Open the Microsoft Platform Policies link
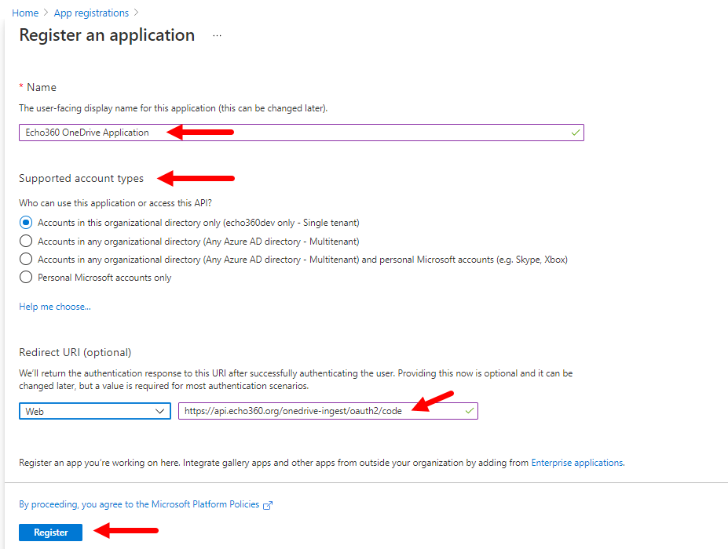728x549 pixels. pyautogui.click(x=139, y=504)
